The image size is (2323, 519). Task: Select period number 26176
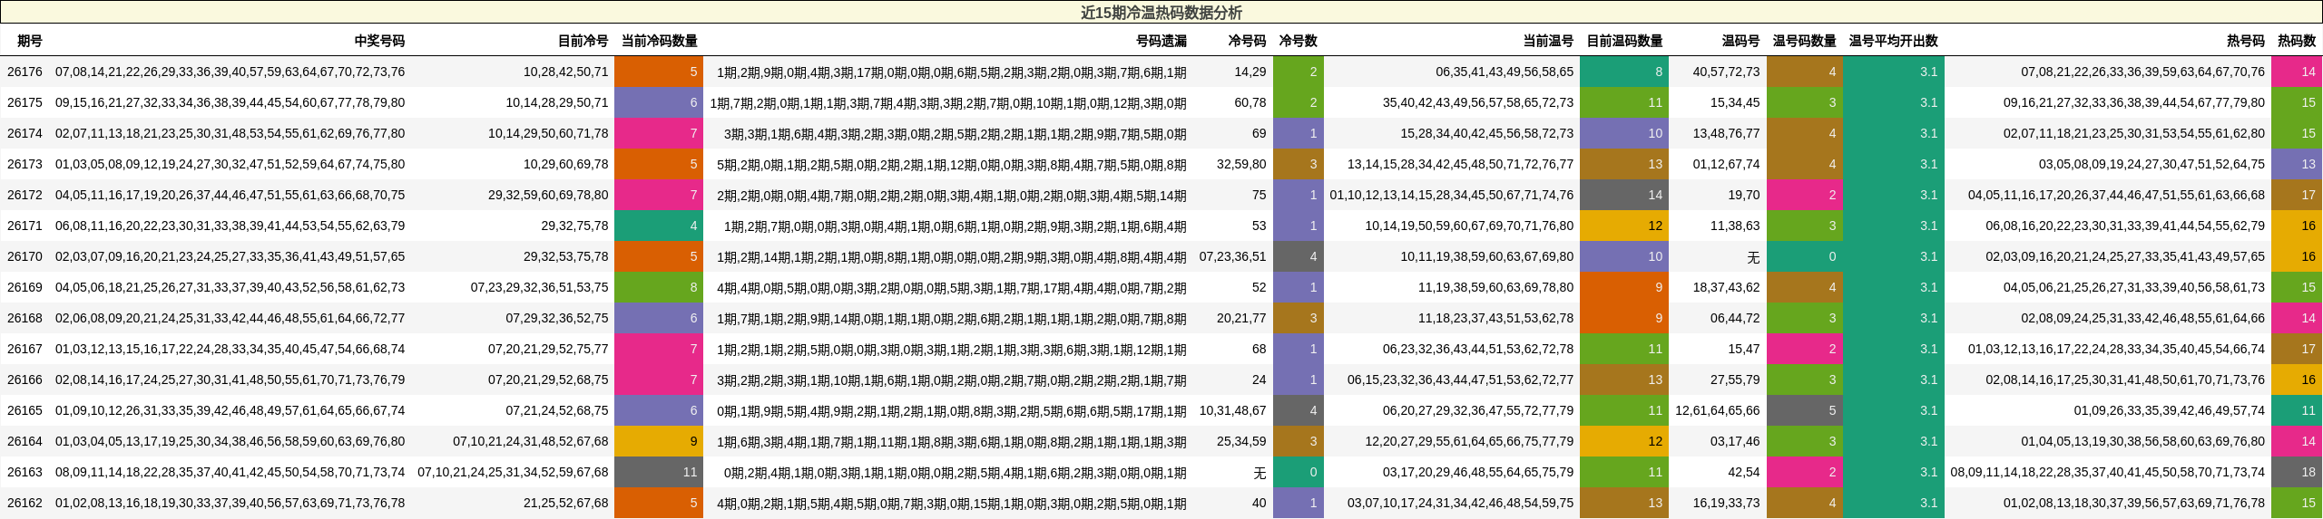pyautogui.click(x=25, y=72)
